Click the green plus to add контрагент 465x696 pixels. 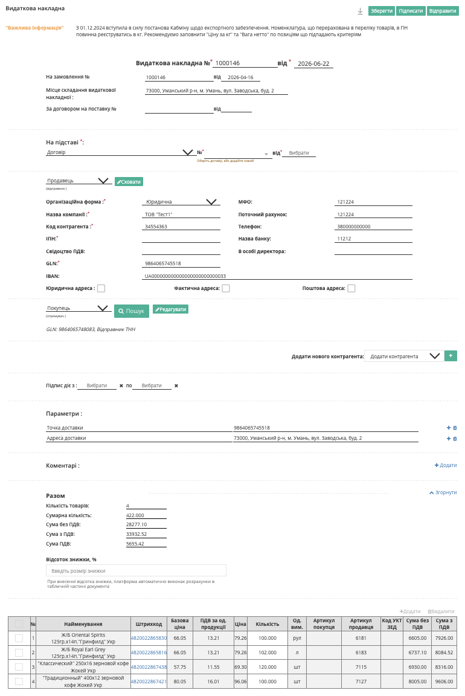[451, 356]
